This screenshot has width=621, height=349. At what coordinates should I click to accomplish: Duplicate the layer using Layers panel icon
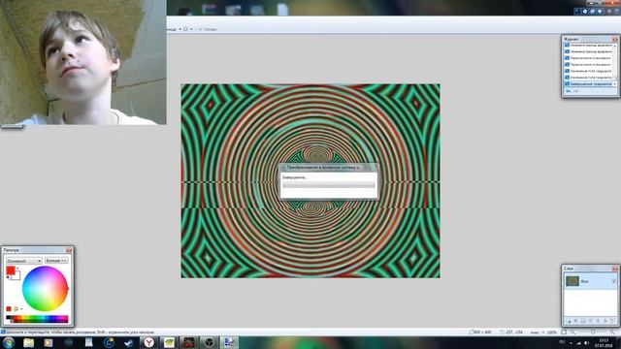583,321
